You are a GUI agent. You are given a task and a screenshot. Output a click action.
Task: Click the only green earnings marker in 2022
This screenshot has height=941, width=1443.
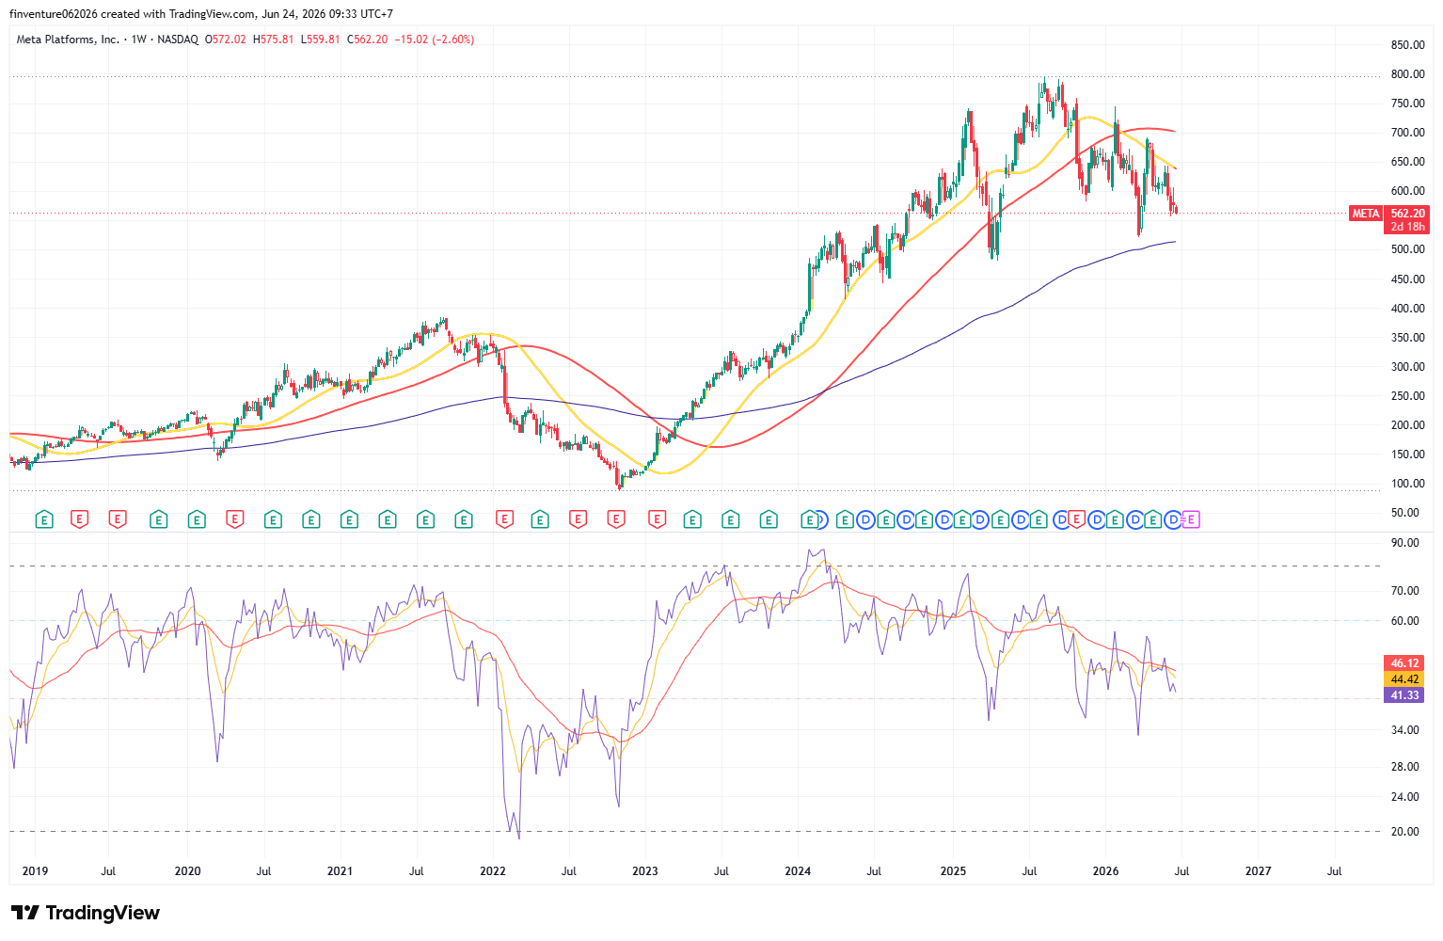point(540,519)
